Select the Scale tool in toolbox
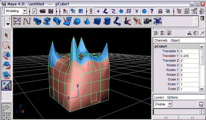 [6, 75]
